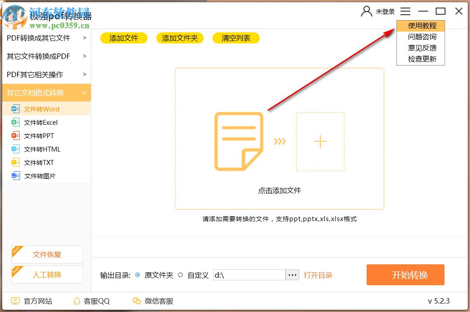Screen dimensions: 470x312
Task: Select 检查更新 in the open menu
Action: click(x=421, y=59)
